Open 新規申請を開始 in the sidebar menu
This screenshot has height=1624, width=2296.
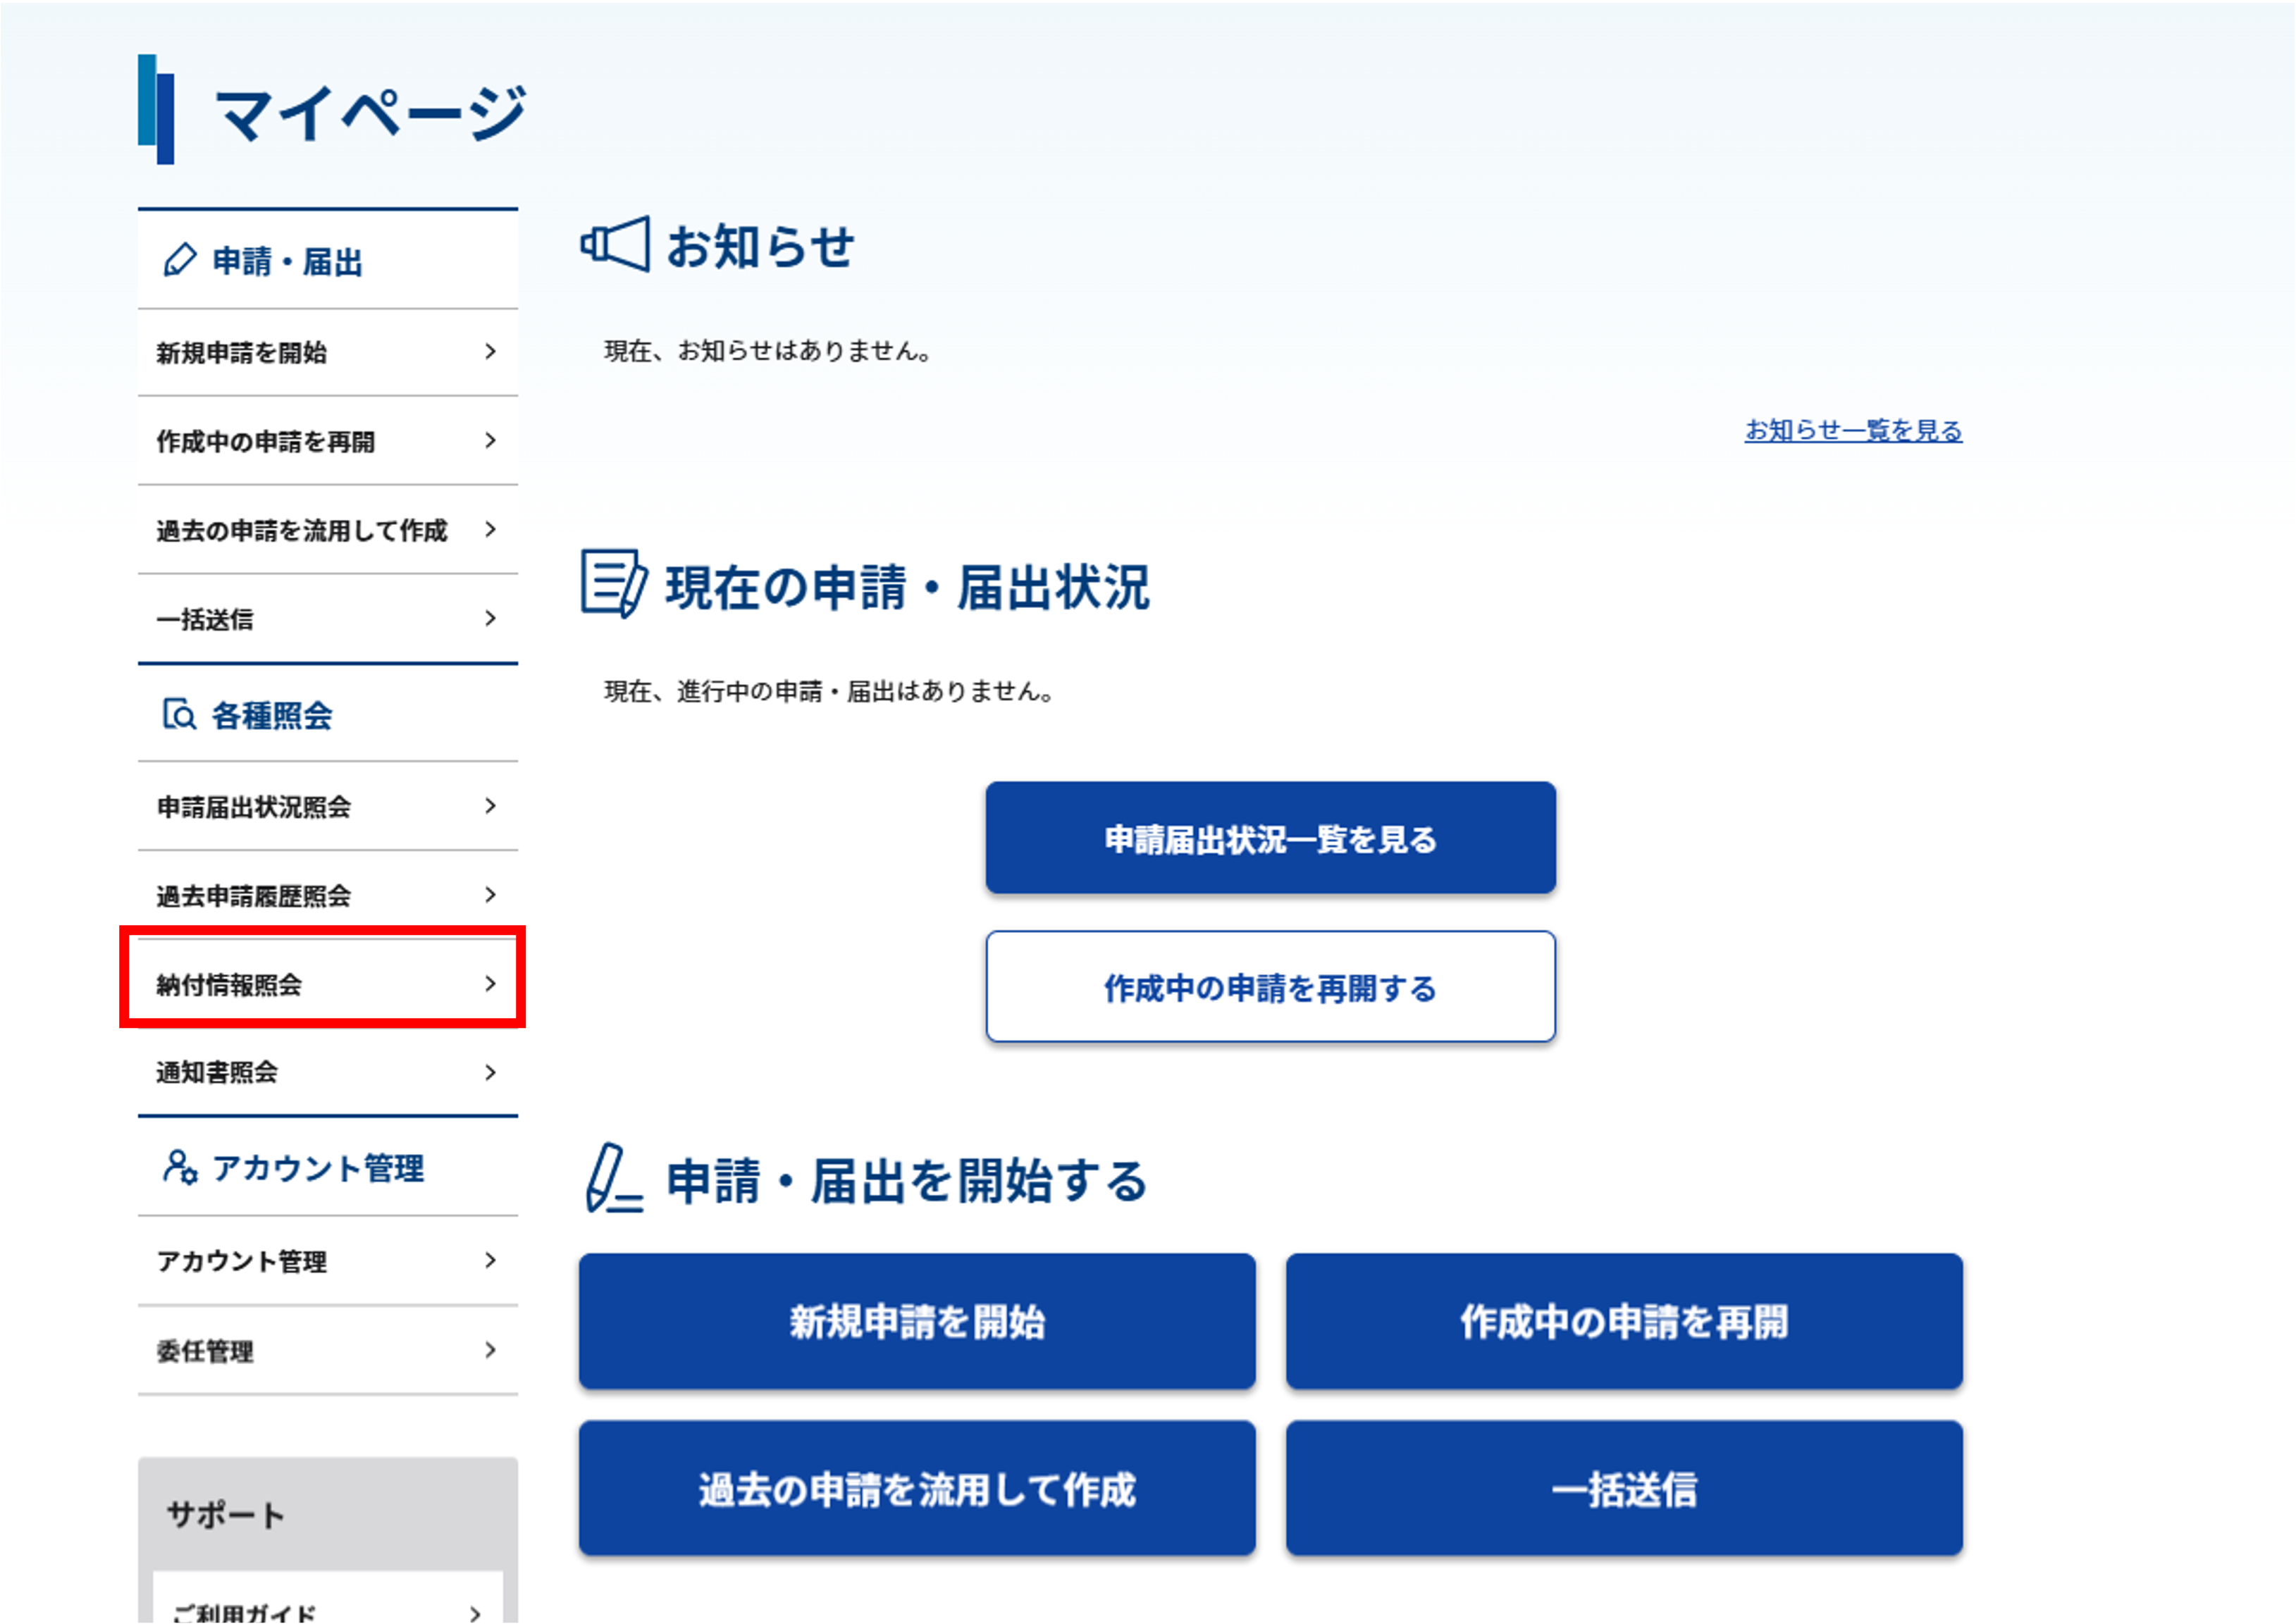pos(328,352)
